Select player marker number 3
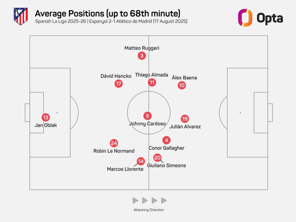 click(142, 55)
